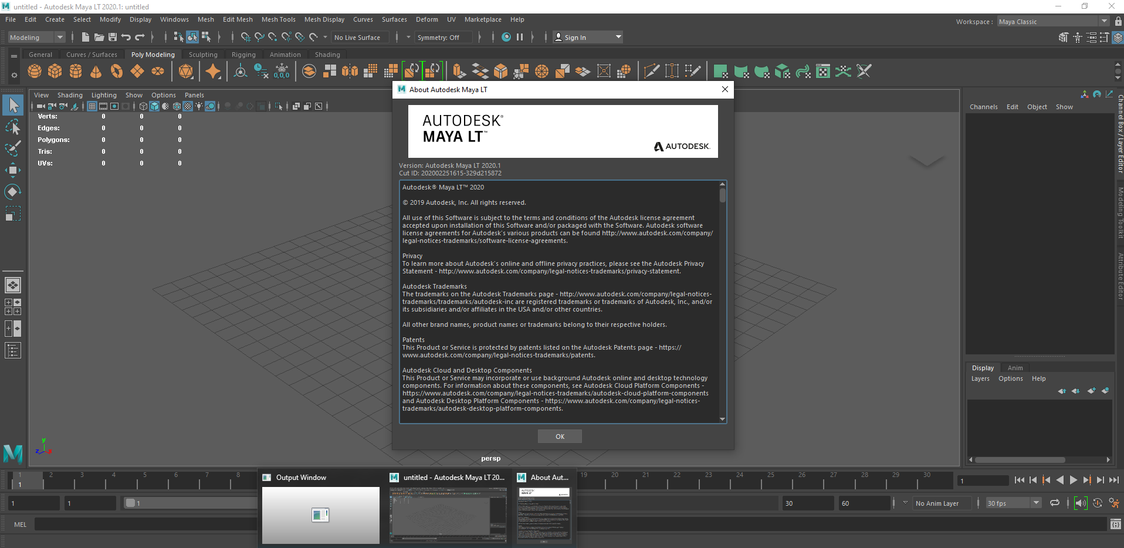The image size is (1124, 548).
Task: Click the layer editor horizontal scrollbar
Action: (1021, 459)
